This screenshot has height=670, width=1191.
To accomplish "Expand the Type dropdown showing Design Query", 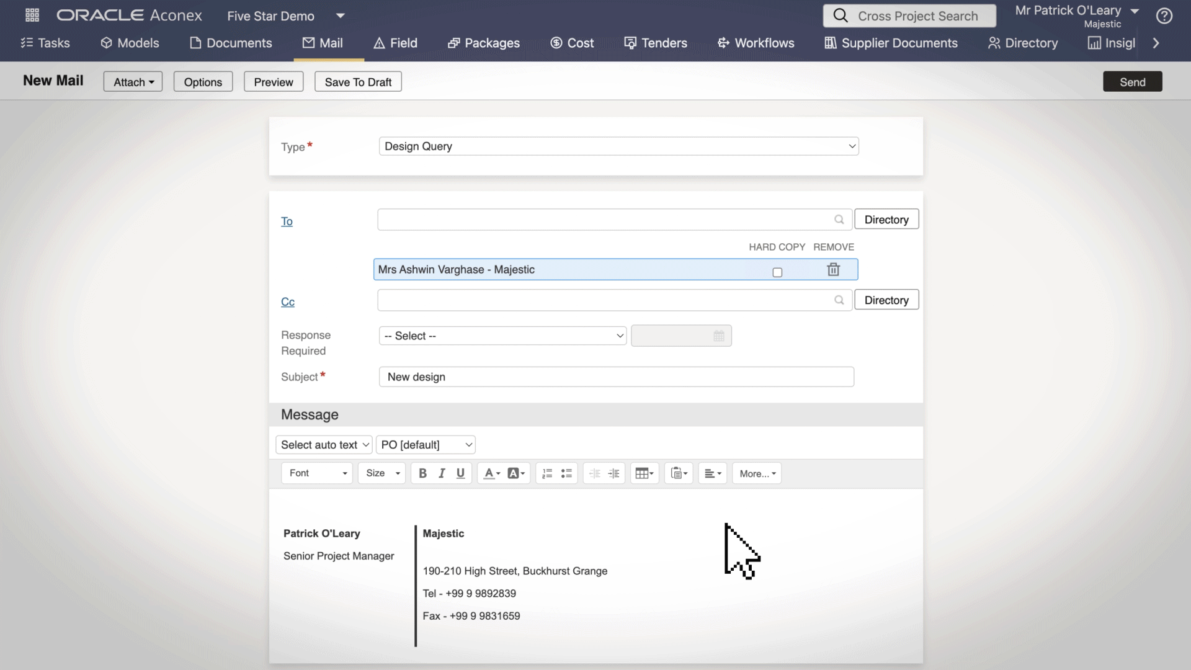I will (x=618, y=146).
